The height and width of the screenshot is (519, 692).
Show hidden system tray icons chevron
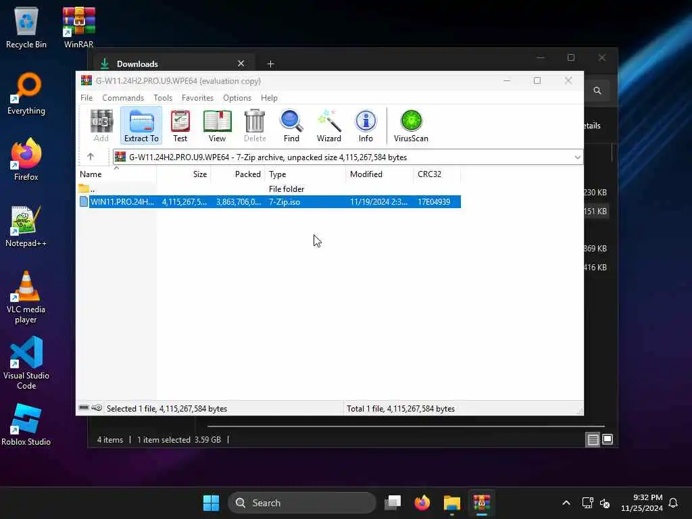pos(566,503)
